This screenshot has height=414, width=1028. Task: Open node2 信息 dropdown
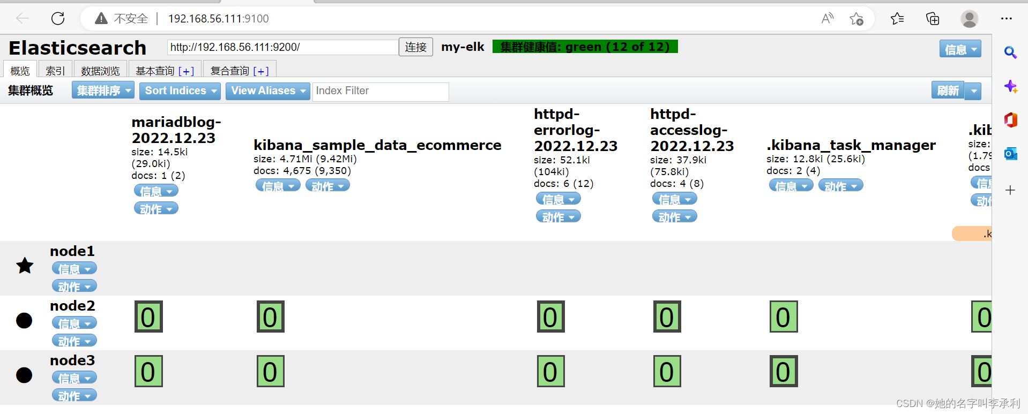[x=75, y=323]
